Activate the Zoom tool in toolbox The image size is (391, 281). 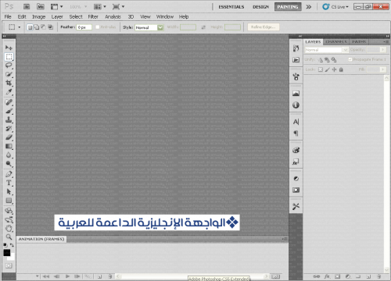[x=9, y=237]
